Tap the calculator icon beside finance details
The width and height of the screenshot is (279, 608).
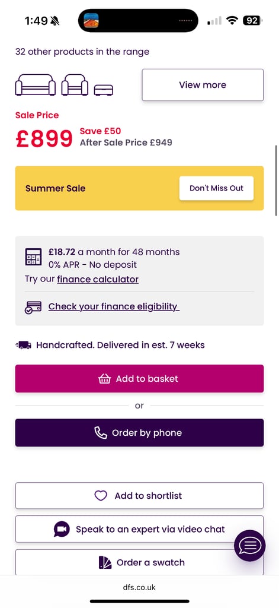pyautogui.click(x=34, y=257)
